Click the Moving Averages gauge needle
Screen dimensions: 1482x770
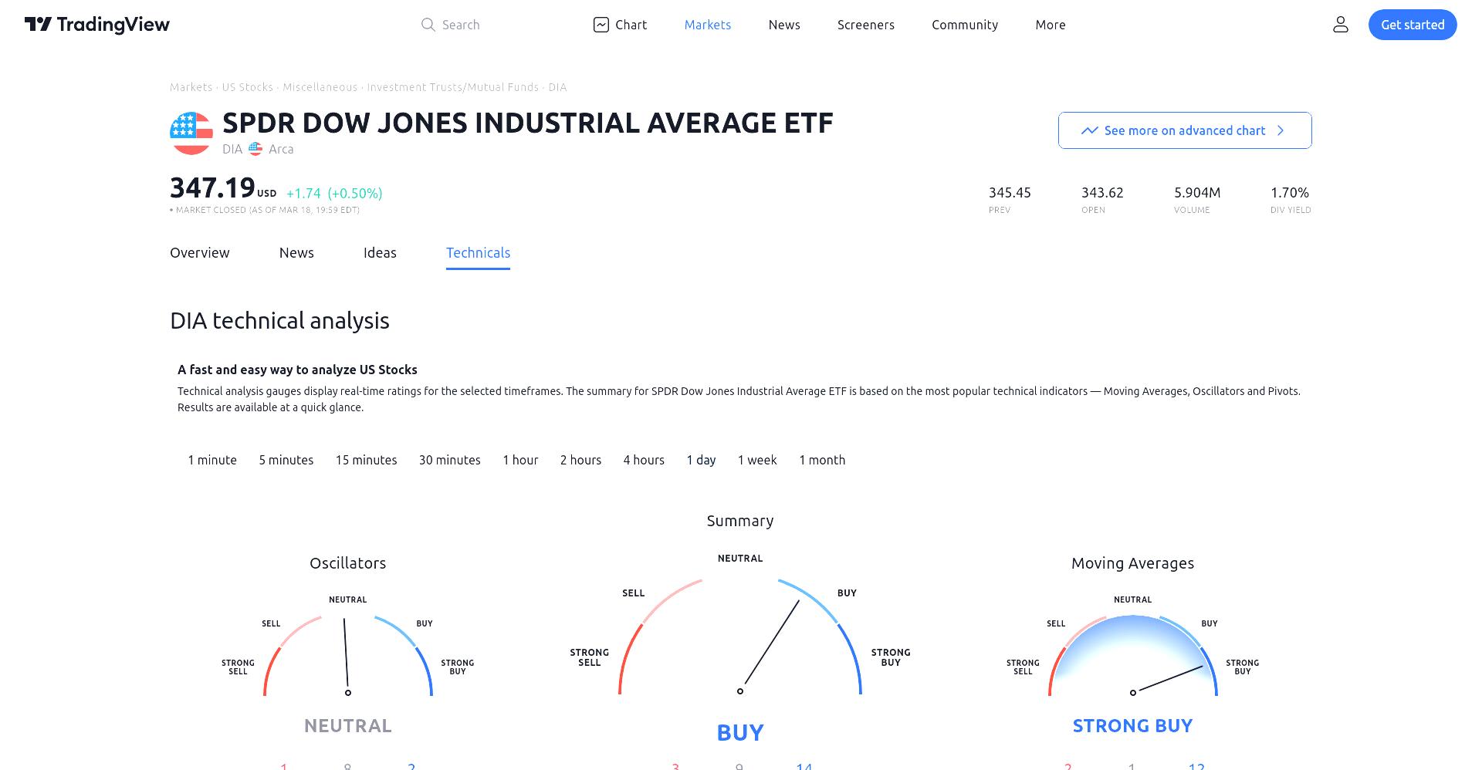coord(1167,679)
